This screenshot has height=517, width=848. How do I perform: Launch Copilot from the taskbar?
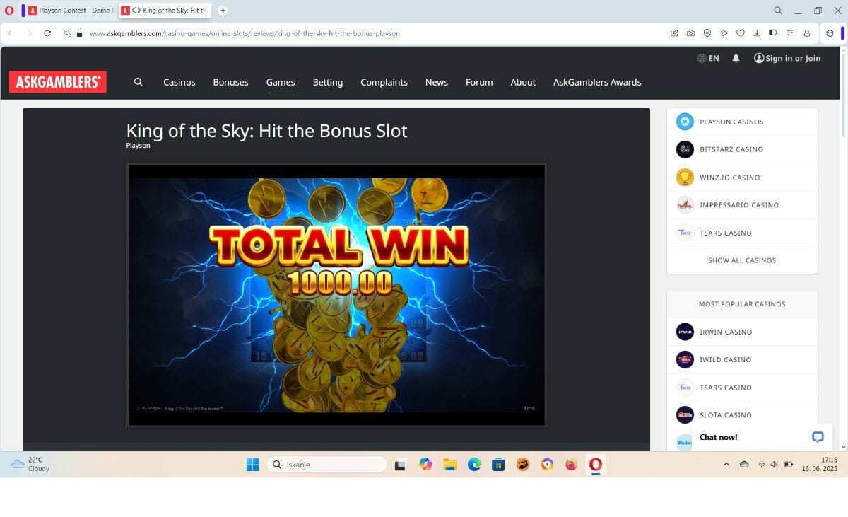point(425,465)
